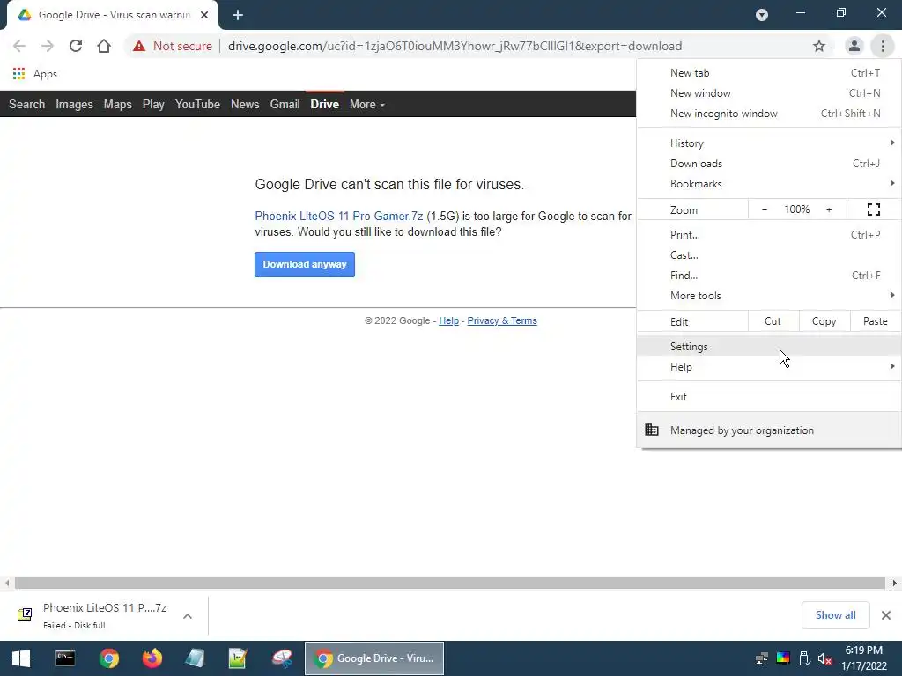Open the tab search dropdown arrow
This screenshot has width=902, height=676.
tap(762, 15)
